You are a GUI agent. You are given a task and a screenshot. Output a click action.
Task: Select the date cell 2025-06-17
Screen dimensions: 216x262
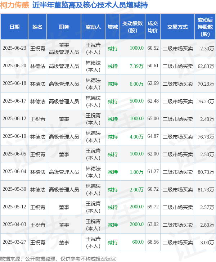coord(14,101)
